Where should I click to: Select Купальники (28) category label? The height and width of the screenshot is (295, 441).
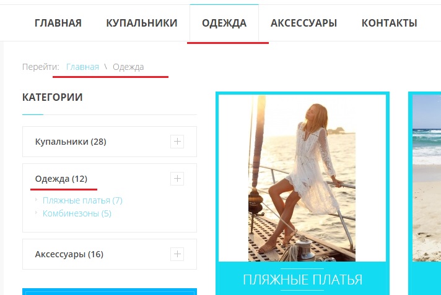pyautogui.click(x=71, y=142)
